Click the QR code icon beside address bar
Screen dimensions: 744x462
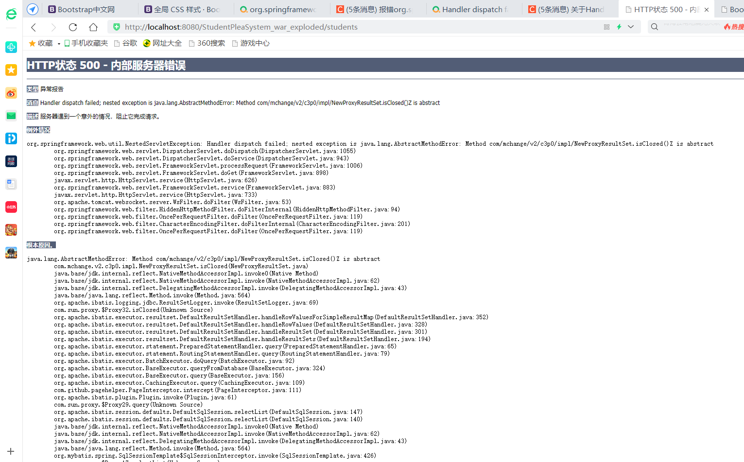[x=606, y=27]
